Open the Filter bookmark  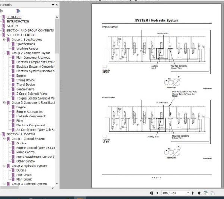[x=20, y=121]
